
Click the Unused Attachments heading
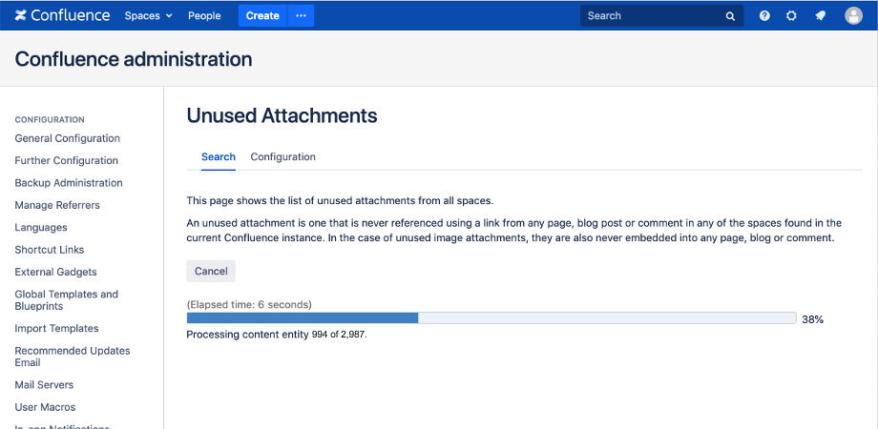(x=282, y=115)
